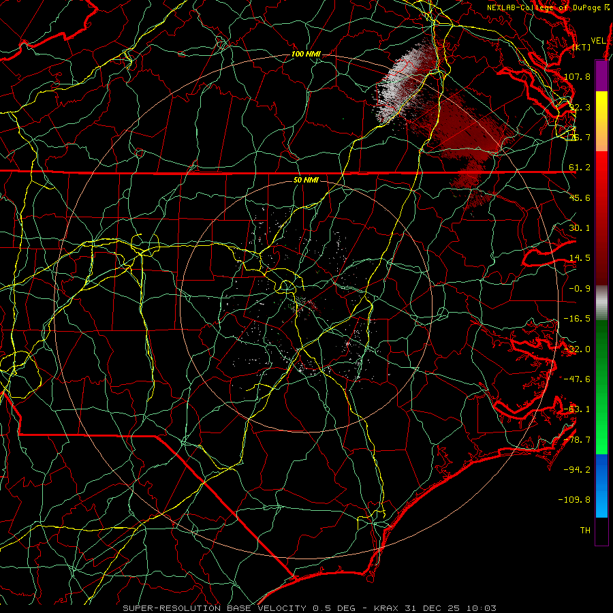The height and width of the screenshot is (613, 613).
Task: Click the VEL [KT] scale heading
Action: coord(590,44)
